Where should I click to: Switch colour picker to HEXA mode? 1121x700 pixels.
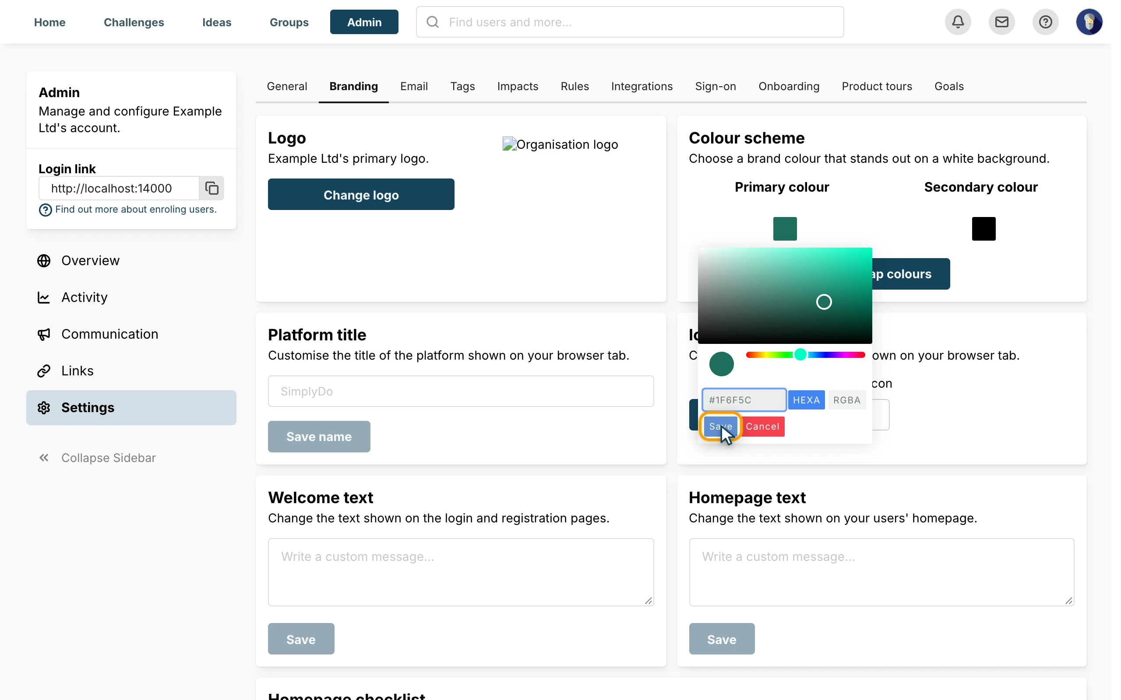(806, 400)
